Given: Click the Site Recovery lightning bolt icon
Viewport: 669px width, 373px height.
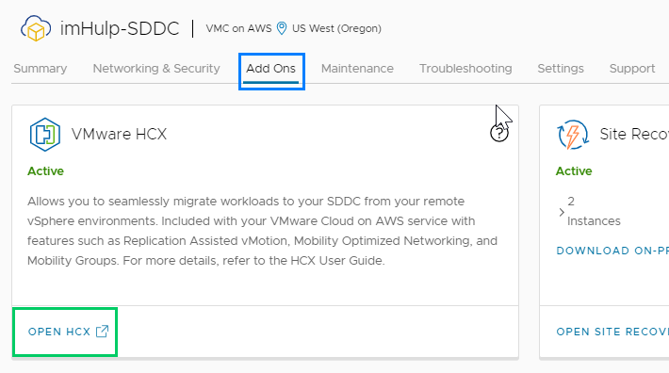Looking at the screenshot, I should (x=573, y=135).
